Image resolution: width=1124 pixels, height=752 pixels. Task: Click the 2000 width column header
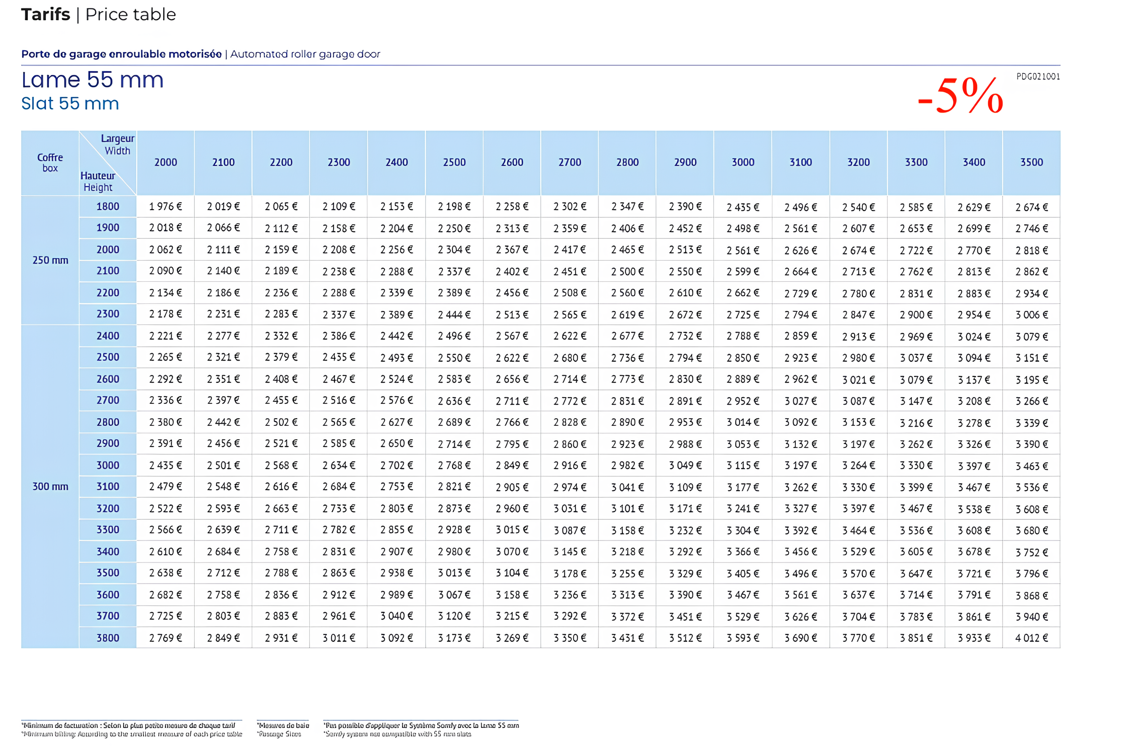[x=165, y=162]
